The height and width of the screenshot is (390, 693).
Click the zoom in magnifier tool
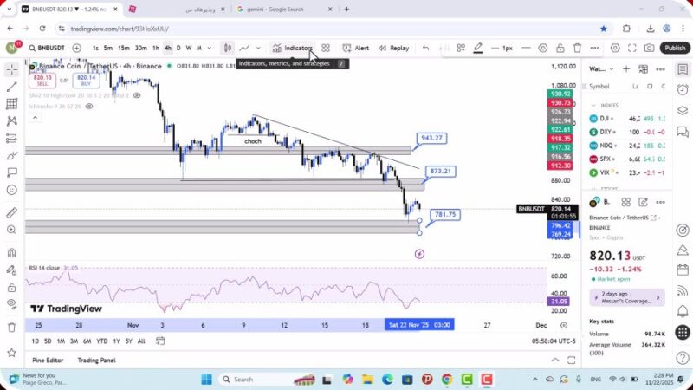pos(11,231)
